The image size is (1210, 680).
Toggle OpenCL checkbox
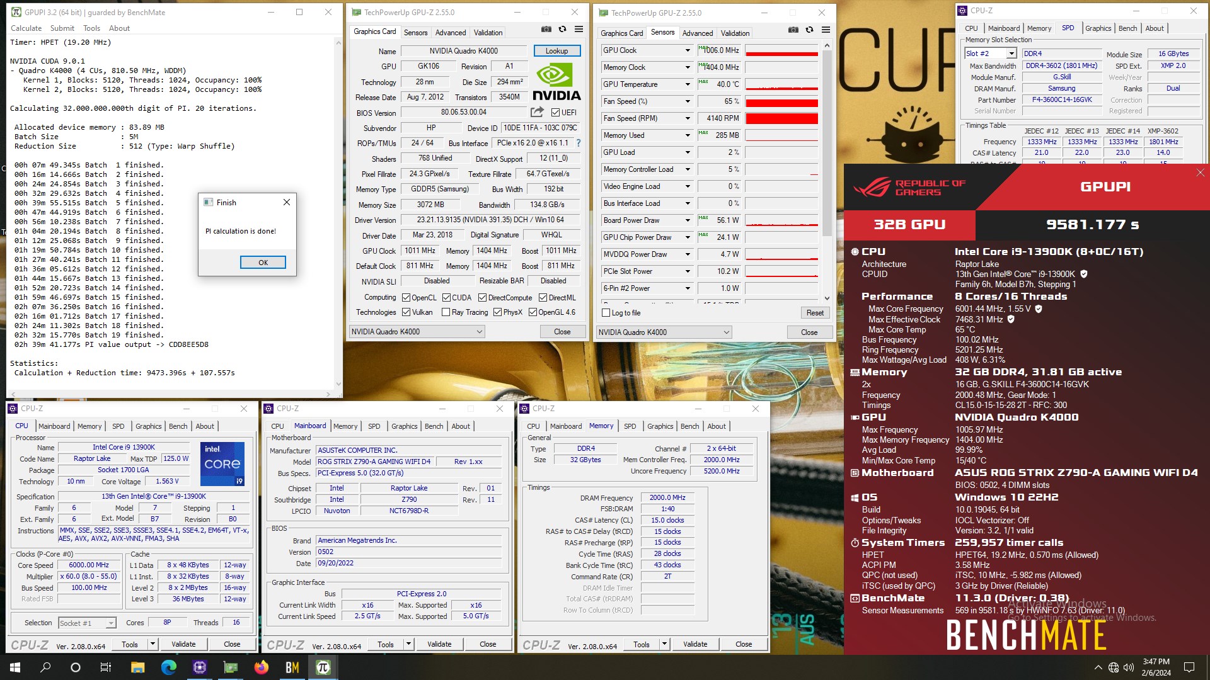click(x=406, y=298)
